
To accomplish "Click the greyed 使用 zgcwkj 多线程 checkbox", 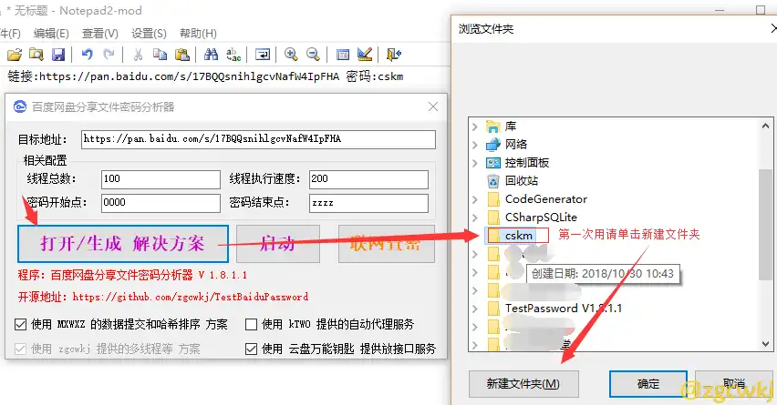I will [20, 349].
